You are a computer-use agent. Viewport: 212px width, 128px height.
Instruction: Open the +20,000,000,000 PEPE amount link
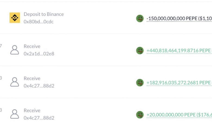coord(179,115)
